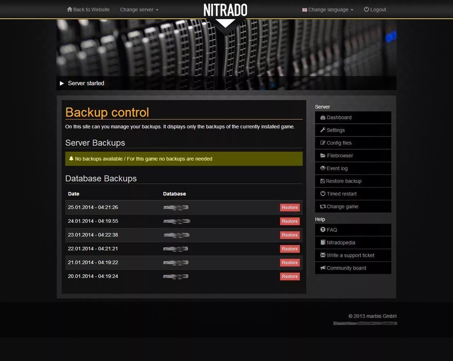Click the power icon beside Logout
Screen dimensions: 453x361
click(366, 9)
